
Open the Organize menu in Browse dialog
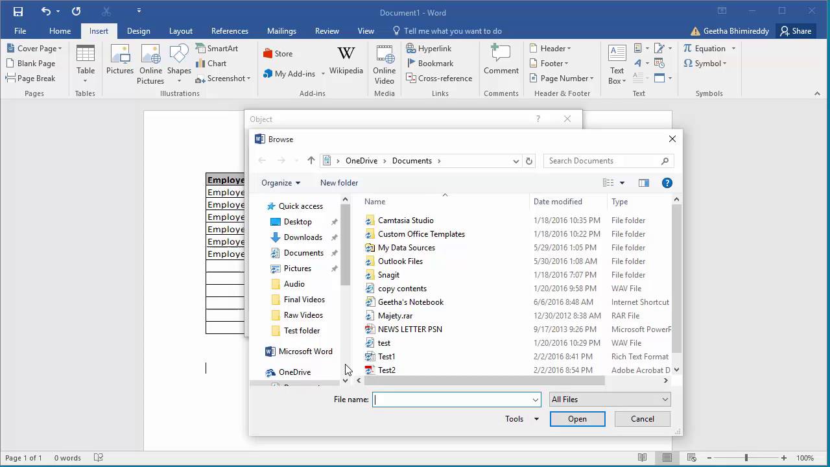pyautogui.click(x=281, y=183)
